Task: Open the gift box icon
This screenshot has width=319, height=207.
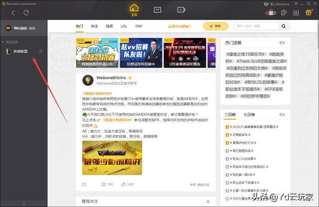Action: coord(309,12)
